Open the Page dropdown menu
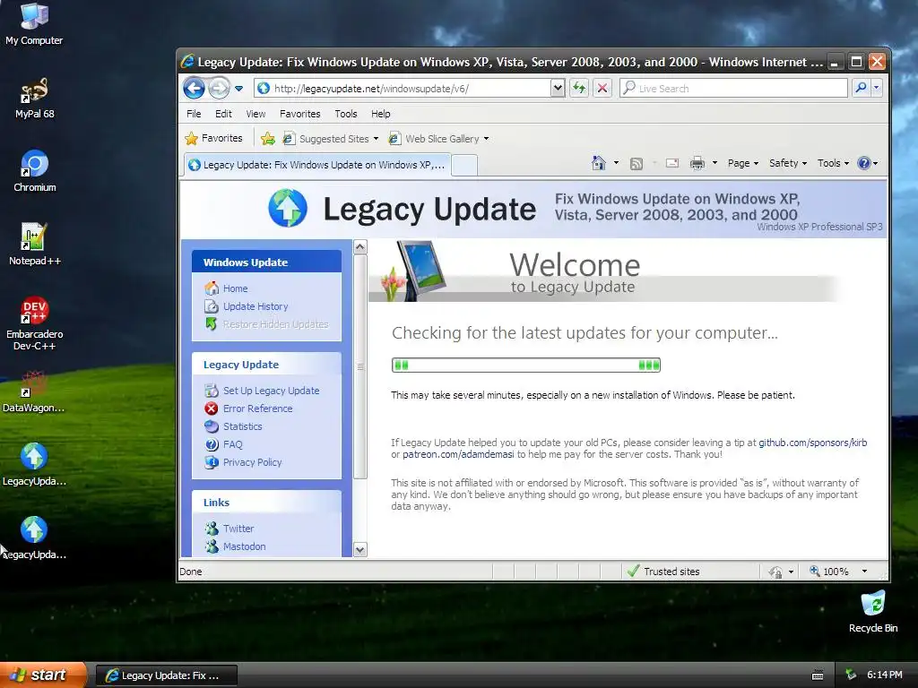The width and height of the screenshot is (918, 688). (x=743, y=163)
